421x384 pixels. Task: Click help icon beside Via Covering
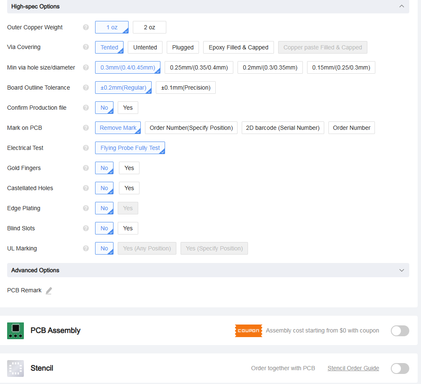(86, 47)
